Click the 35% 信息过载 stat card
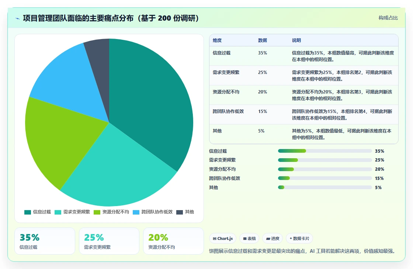The width and height of the screenshot is (413, 269). click(45, 241)
